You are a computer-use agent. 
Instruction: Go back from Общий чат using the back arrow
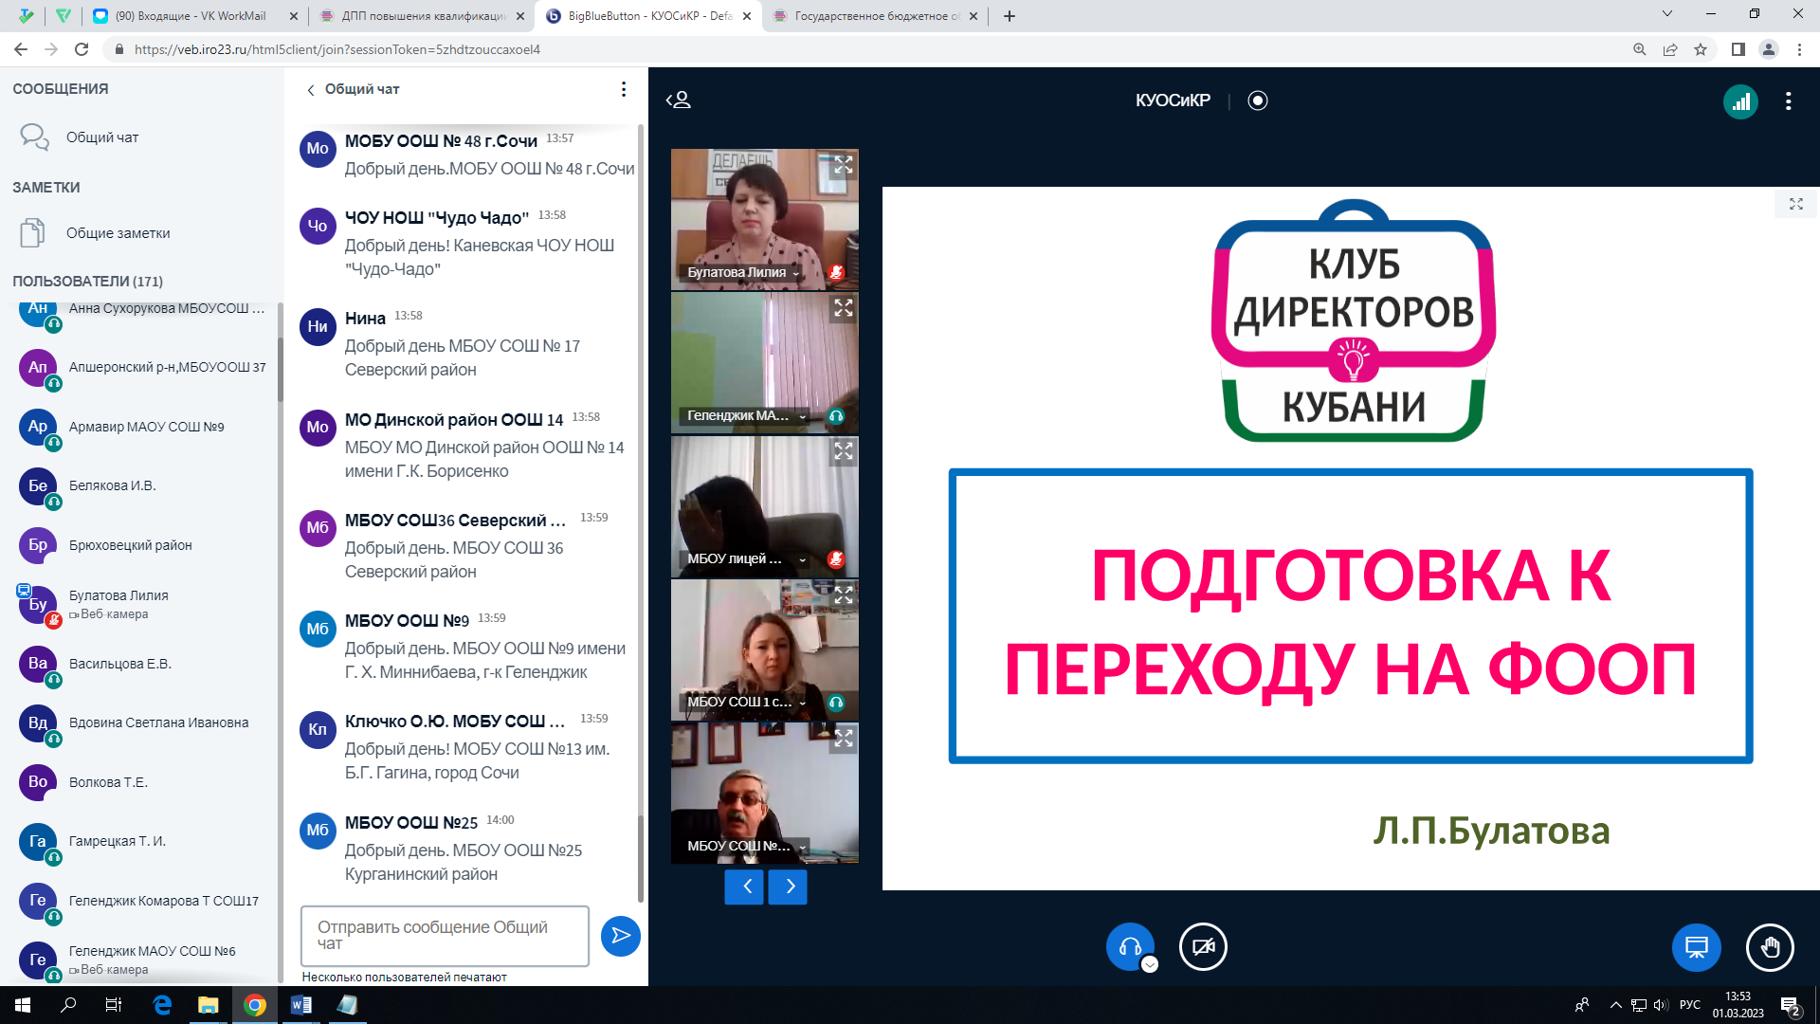tap(310, 90)
